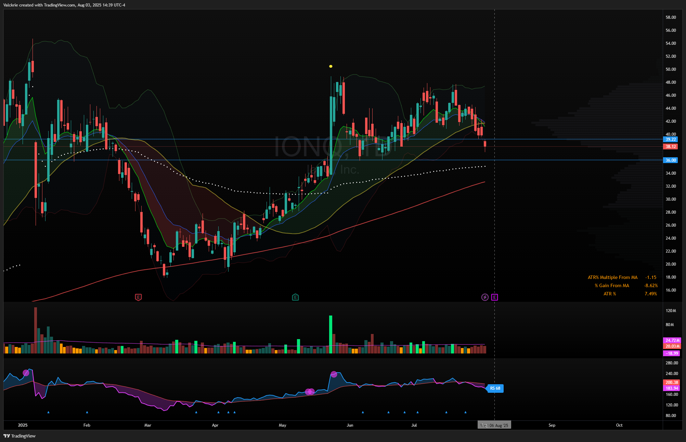Image resolution: width=686 pixels, height=442 pixels.
Task: Click the 183.94 magenta RS scale label
Action: [672, 388]
